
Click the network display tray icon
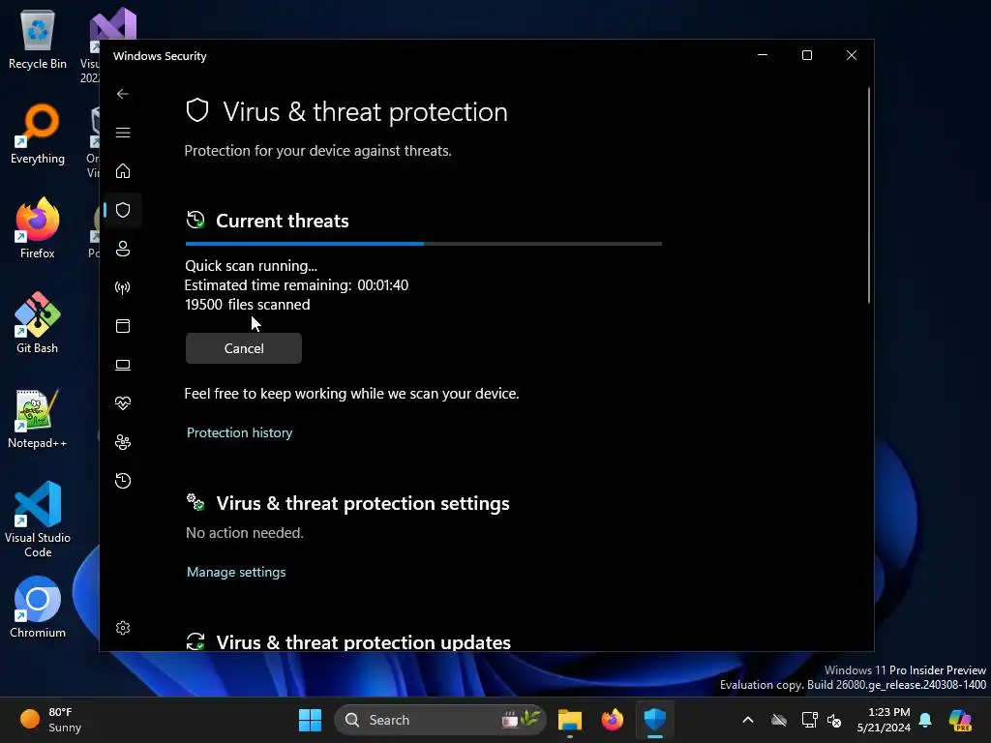coord(809,720)
